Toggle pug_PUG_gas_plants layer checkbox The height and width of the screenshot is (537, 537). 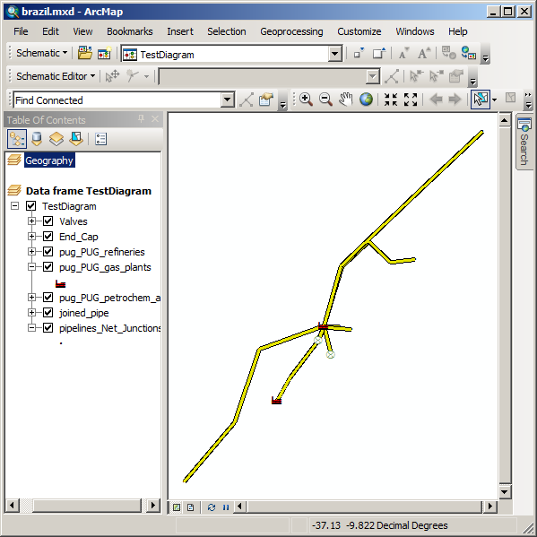(48, 267)
